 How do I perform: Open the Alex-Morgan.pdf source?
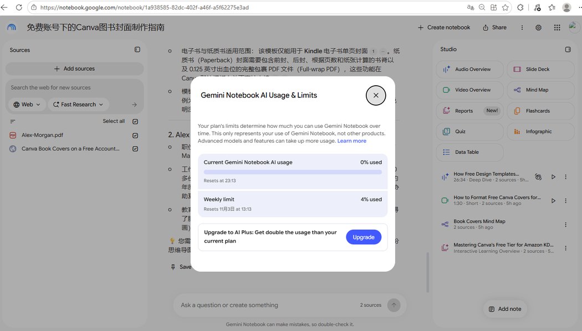tap(42, 135)
